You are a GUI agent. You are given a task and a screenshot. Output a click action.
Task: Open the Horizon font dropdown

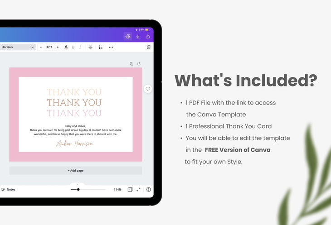[x=18, y=47]
